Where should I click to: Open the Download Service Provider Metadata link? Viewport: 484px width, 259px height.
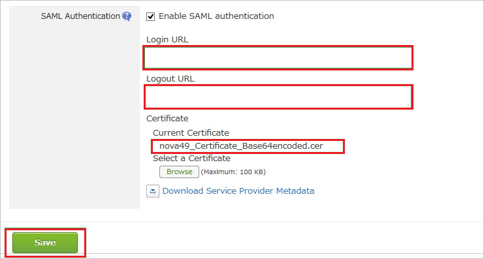tap(238, 191)
